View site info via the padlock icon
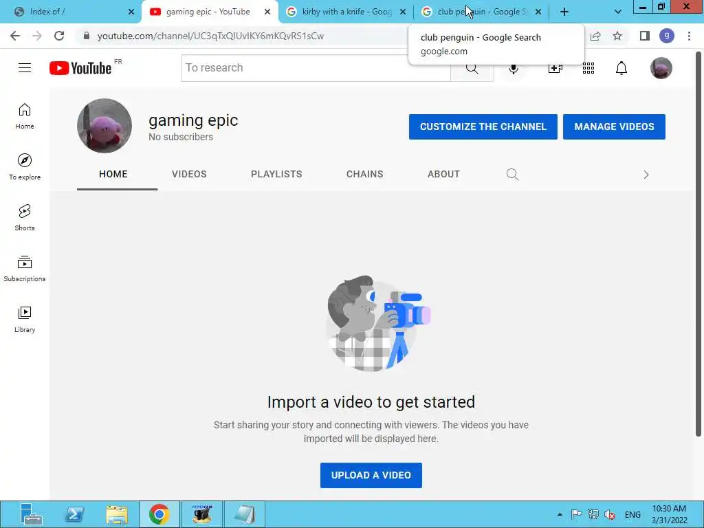Screen dimensions: 704x528 (87, 36)
